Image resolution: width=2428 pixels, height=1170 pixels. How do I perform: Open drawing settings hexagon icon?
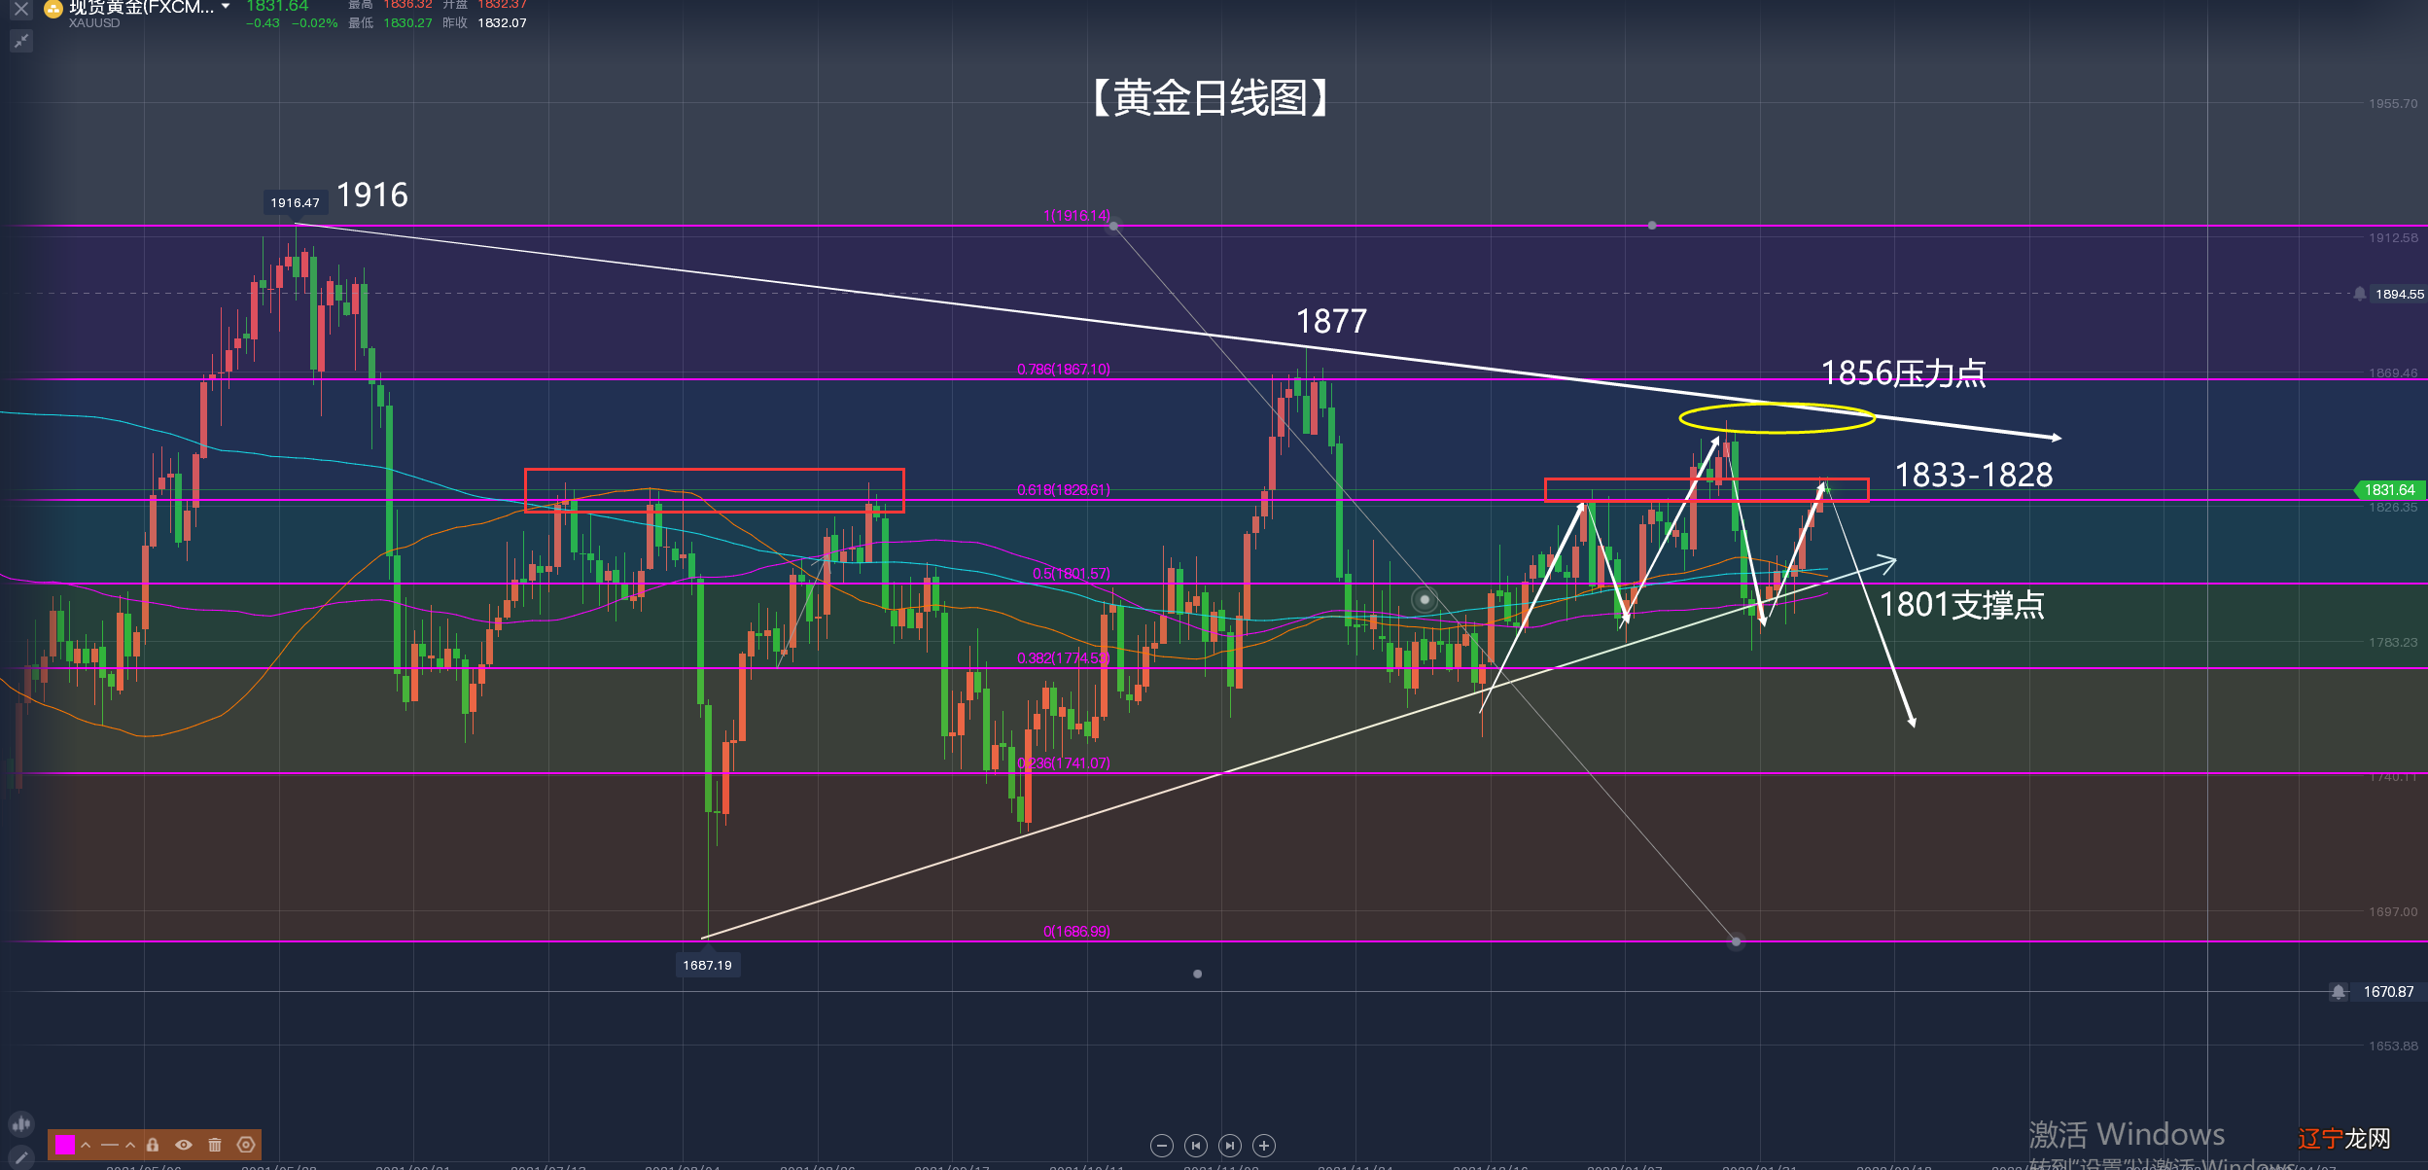246,1145
